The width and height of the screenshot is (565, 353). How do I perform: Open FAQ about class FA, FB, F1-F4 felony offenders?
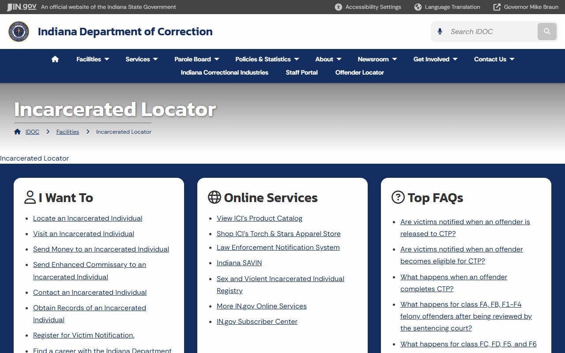tap(466, 316)
